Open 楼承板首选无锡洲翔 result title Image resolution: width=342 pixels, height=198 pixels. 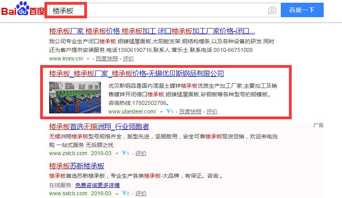pyautogui.click(x=99, y=126)
